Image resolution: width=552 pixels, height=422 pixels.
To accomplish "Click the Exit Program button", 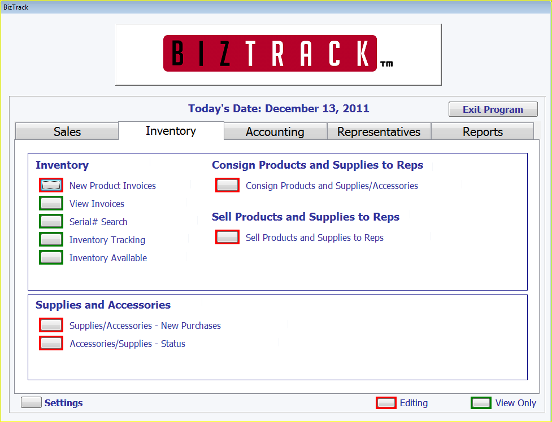I will pos(493,109).
